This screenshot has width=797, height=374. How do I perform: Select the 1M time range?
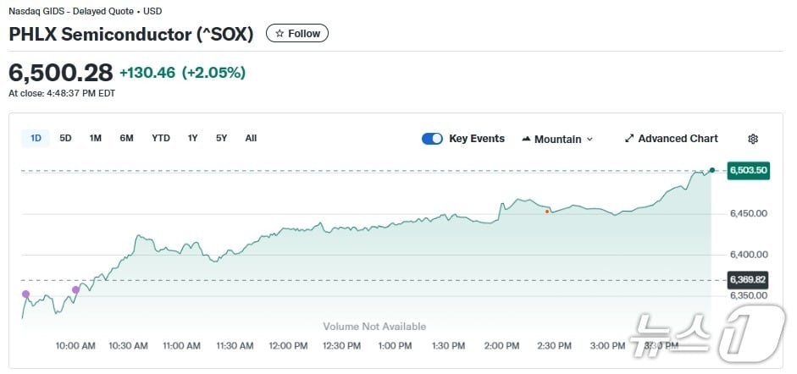[x=96, y=138]
